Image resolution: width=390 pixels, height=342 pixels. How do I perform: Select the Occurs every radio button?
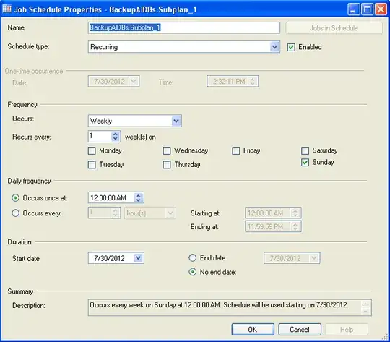click(15, 213)
